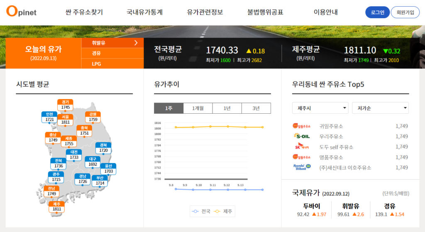Viewport: 425px width, 232px height.
Task: Click the 회원가입 button
Action: [x=405, y=12]
